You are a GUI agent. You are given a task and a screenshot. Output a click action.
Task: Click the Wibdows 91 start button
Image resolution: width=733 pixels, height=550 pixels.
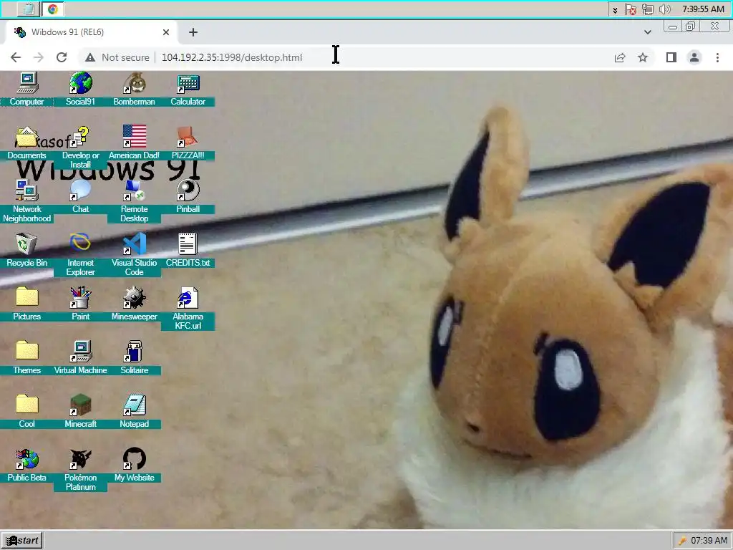pyautogui.click(x=22, y=541)
